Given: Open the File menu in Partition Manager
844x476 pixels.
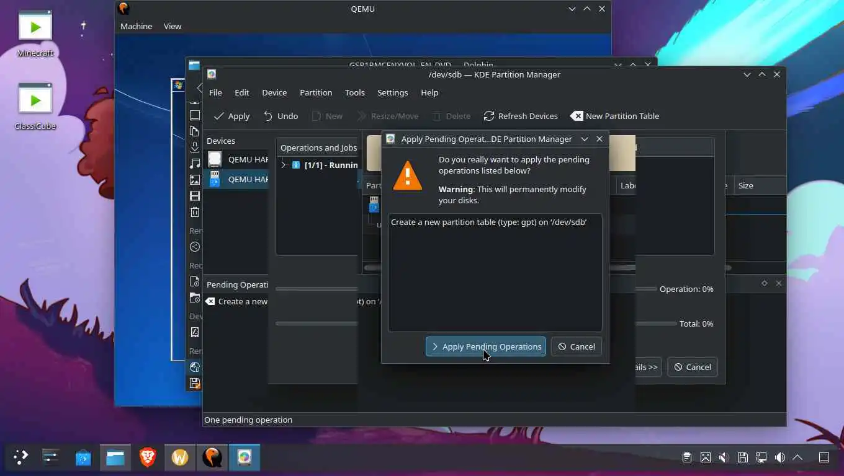Looking at the screenshot, I should pos(215,92).
